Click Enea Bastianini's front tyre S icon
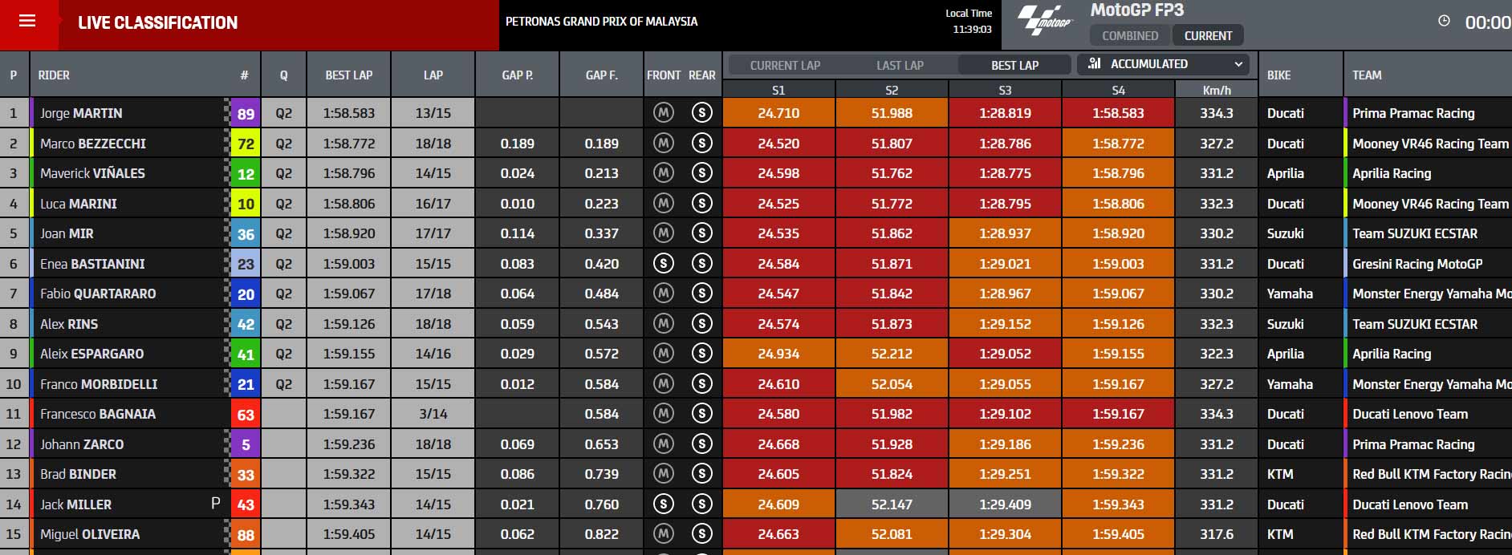The image size is (1512, 555). (x=663, y=263)
